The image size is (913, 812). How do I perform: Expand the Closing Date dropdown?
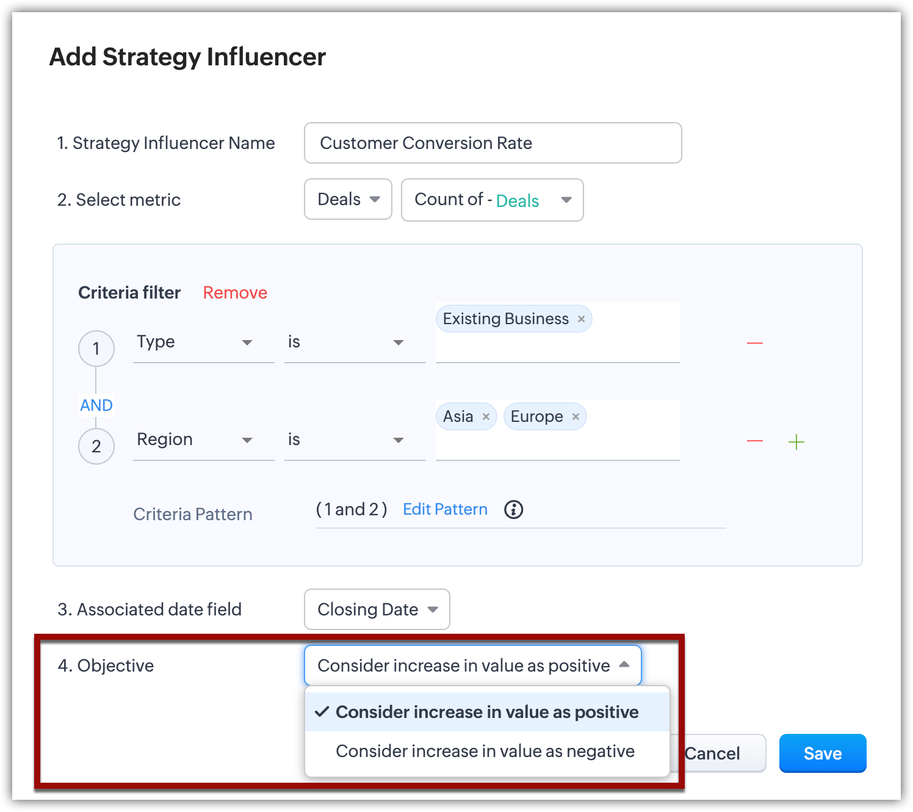(377, 609)
